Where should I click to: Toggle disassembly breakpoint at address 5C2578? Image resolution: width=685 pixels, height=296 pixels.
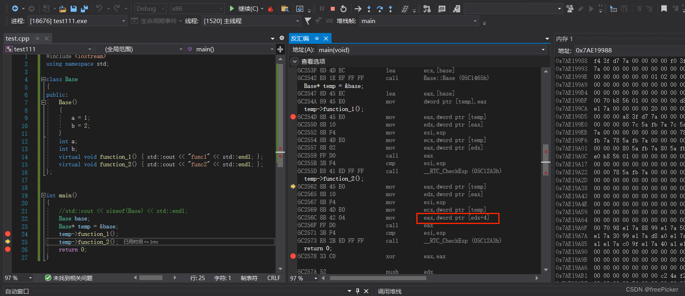293,256
